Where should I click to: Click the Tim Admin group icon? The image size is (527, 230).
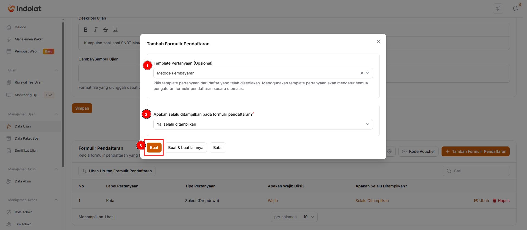pos(9,224)
